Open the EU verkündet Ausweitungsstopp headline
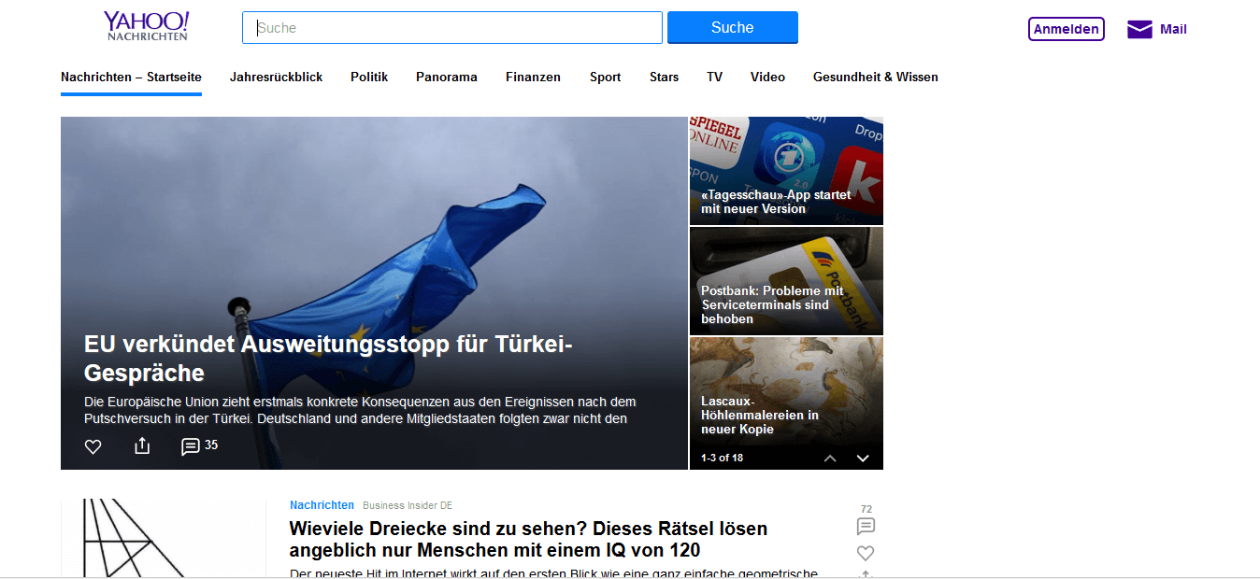 [328, 359]
